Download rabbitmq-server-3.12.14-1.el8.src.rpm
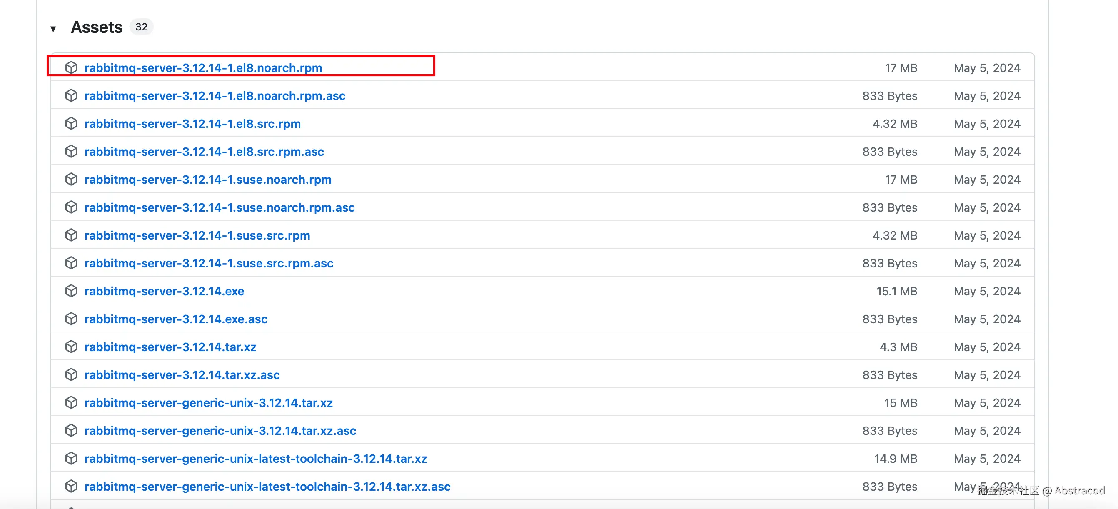This screenshot has height=509, width=1118. click(x=193, y=124)
